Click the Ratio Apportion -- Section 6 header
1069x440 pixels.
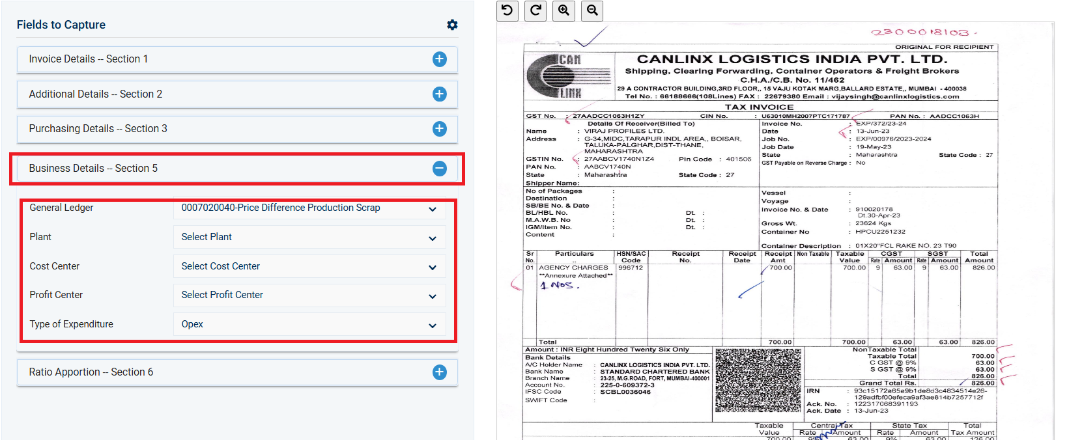tap(237, 372)
